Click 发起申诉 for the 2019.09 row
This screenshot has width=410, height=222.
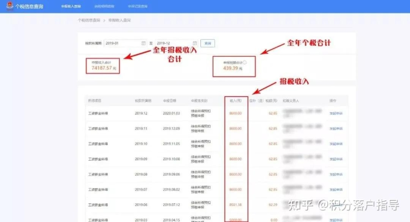tap(336, 159)
